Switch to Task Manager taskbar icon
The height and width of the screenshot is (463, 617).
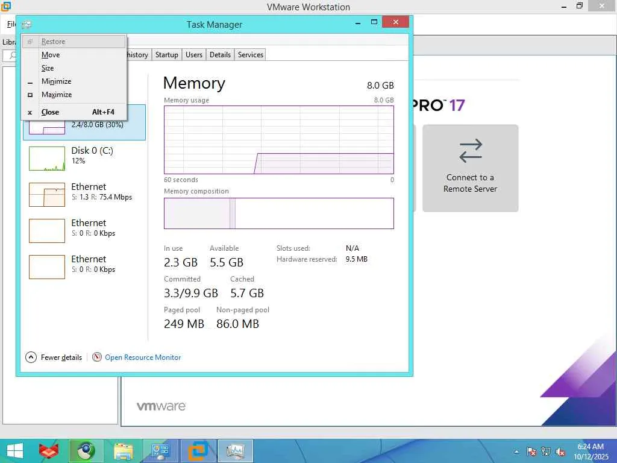coord(236,451)
